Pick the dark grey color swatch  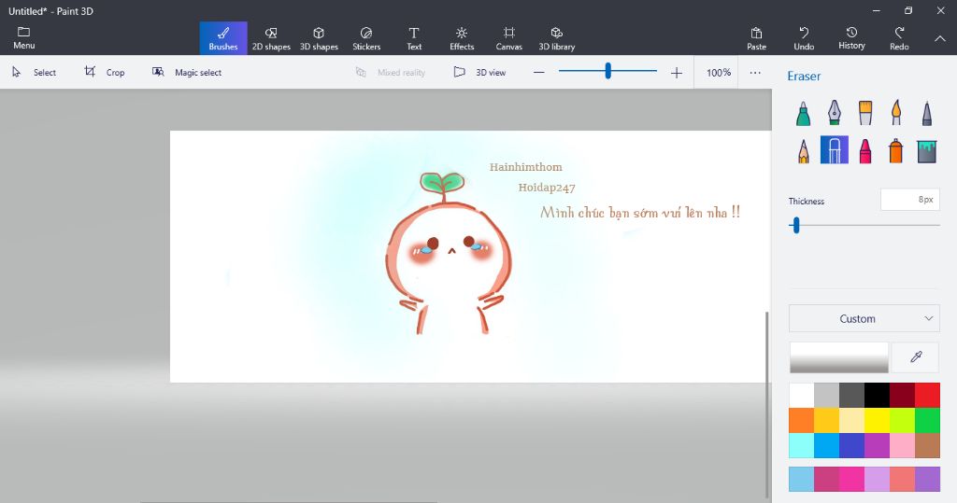(851, 395)
